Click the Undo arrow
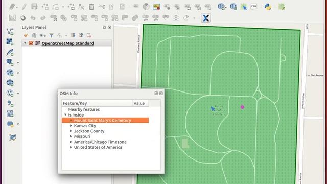Viewport: 327px width, 184px height. pos(33,18)
